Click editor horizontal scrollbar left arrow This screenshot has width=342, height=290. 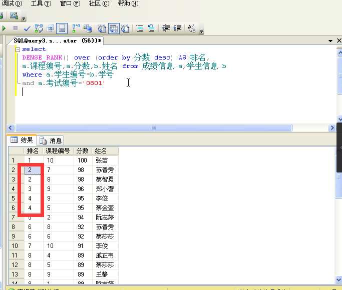pyautogui.click(x=11, y=127)
